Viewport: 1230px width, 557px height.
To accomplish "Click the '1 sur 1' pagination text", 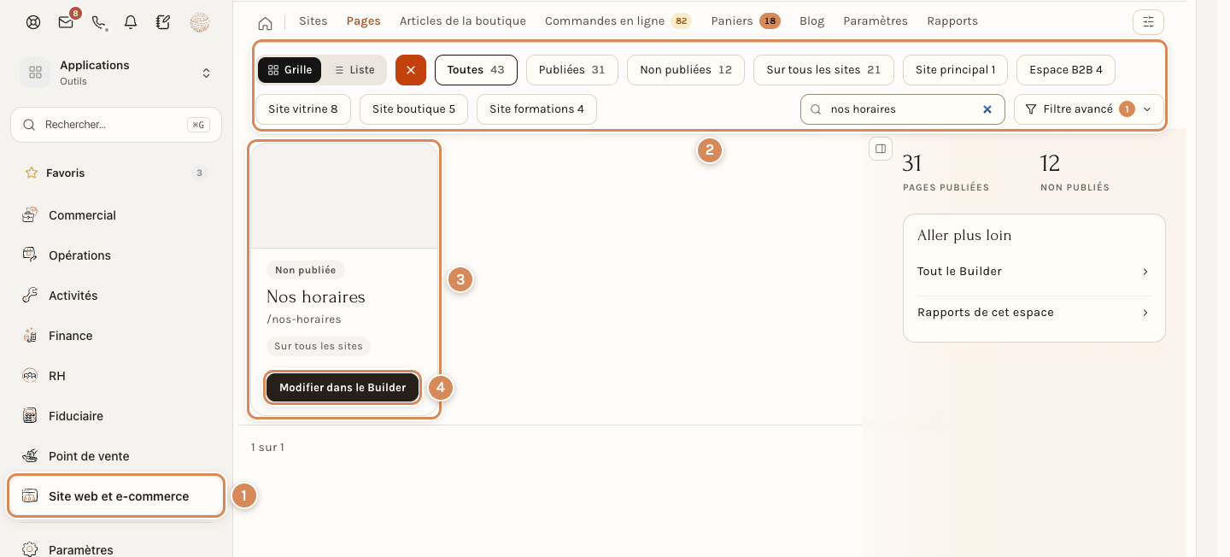I will click(x=267, y=448).
